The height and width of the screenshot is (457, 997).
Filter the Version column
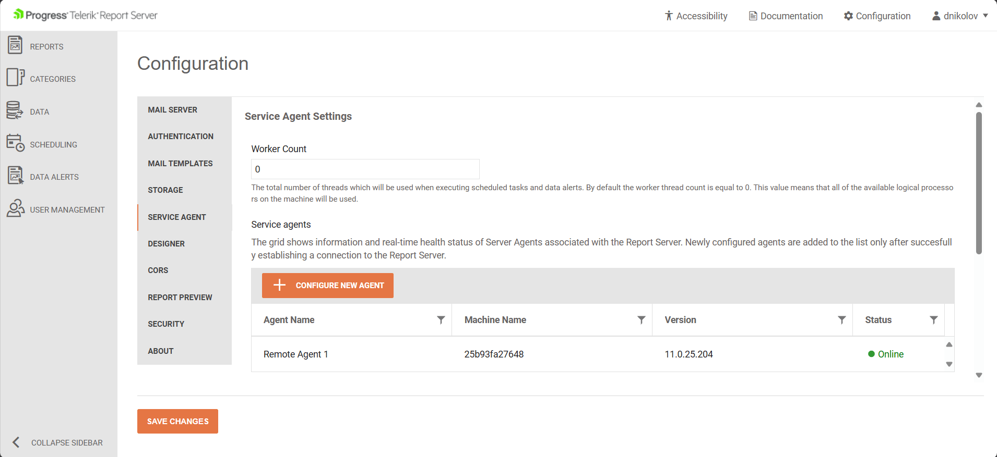point(842,320)
